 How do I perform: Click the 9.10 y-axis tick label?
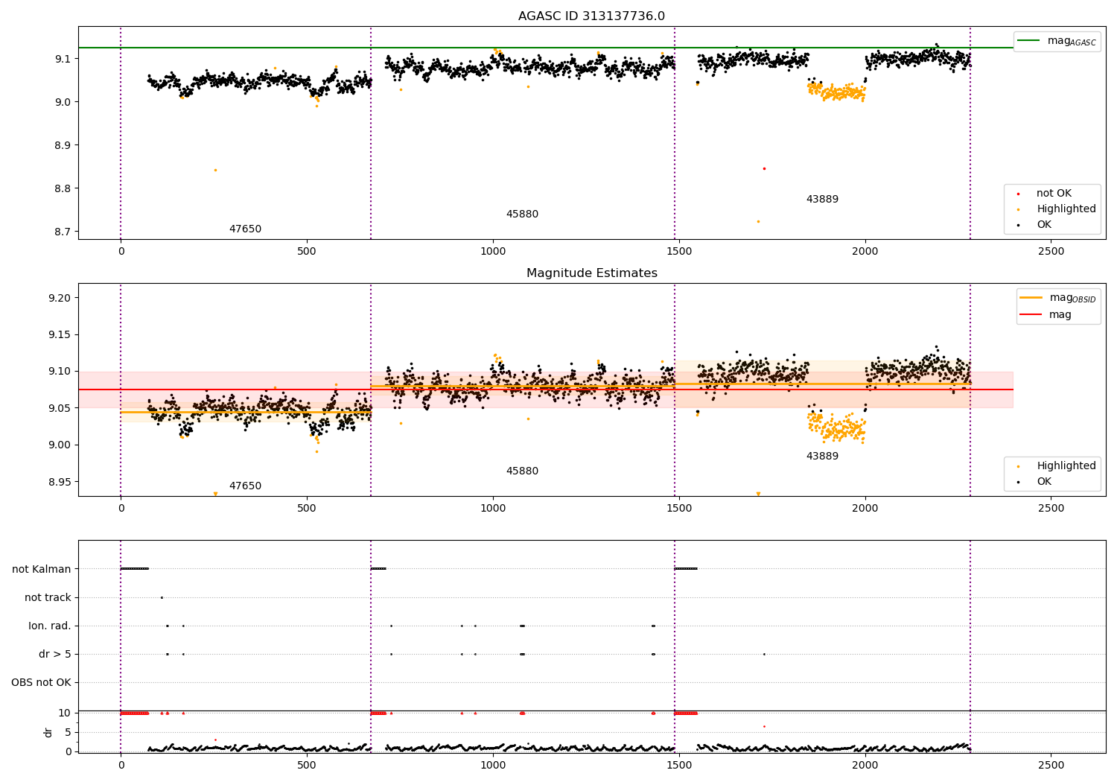click(61, 372)
